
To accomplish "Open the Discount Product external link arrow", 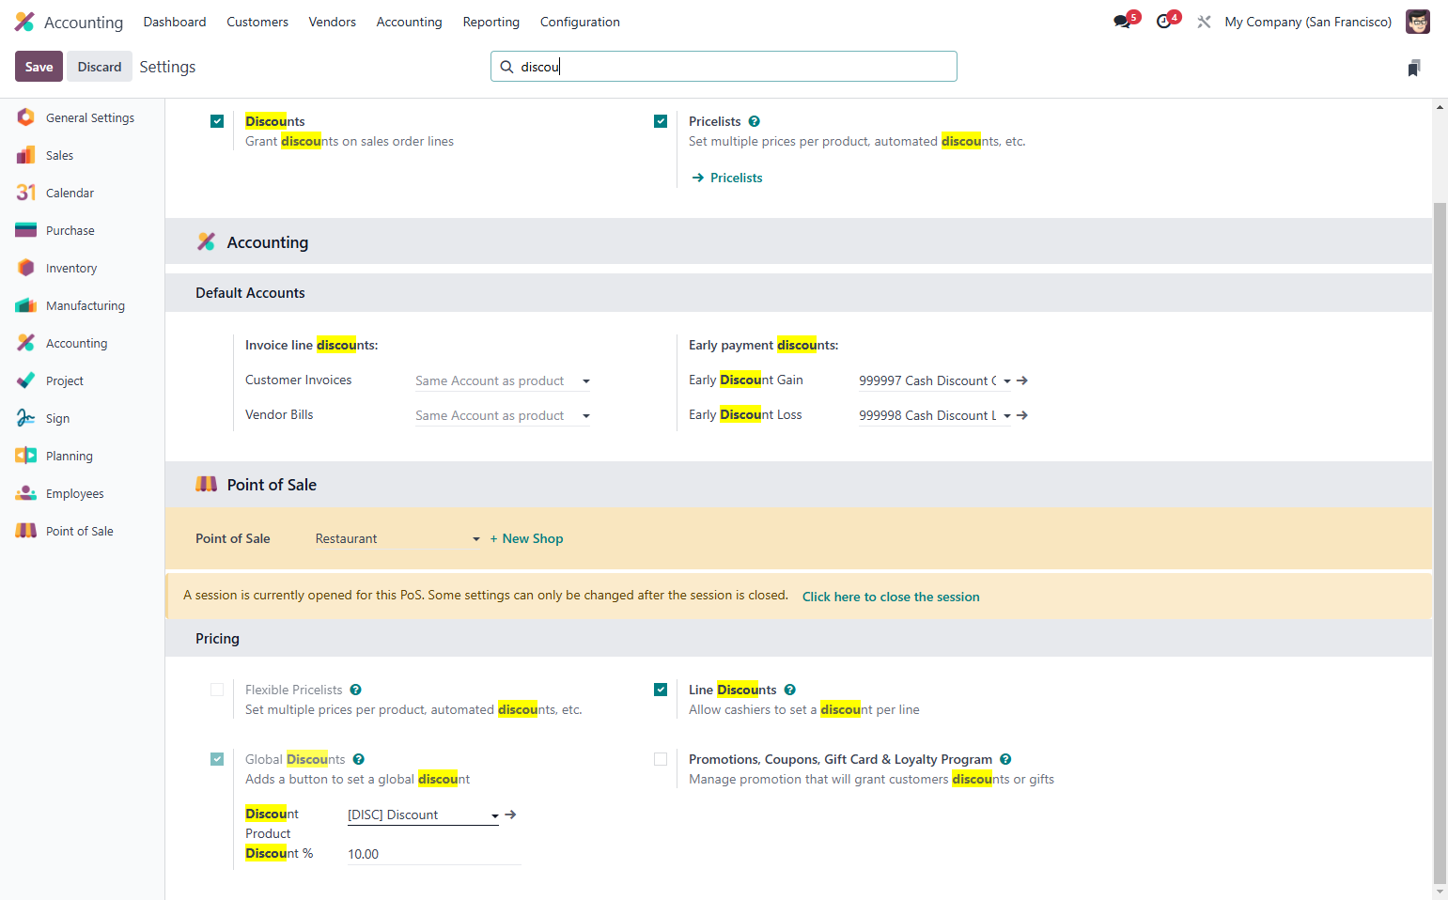I will pyautogui.click(x=510, y=815).
